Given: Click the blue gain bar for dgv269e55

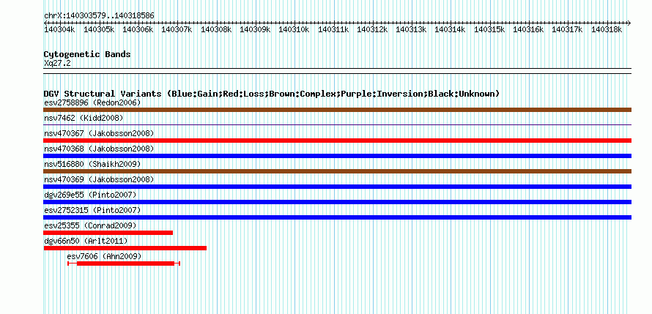Looking at the screenshot, I should tap(337, 202).
